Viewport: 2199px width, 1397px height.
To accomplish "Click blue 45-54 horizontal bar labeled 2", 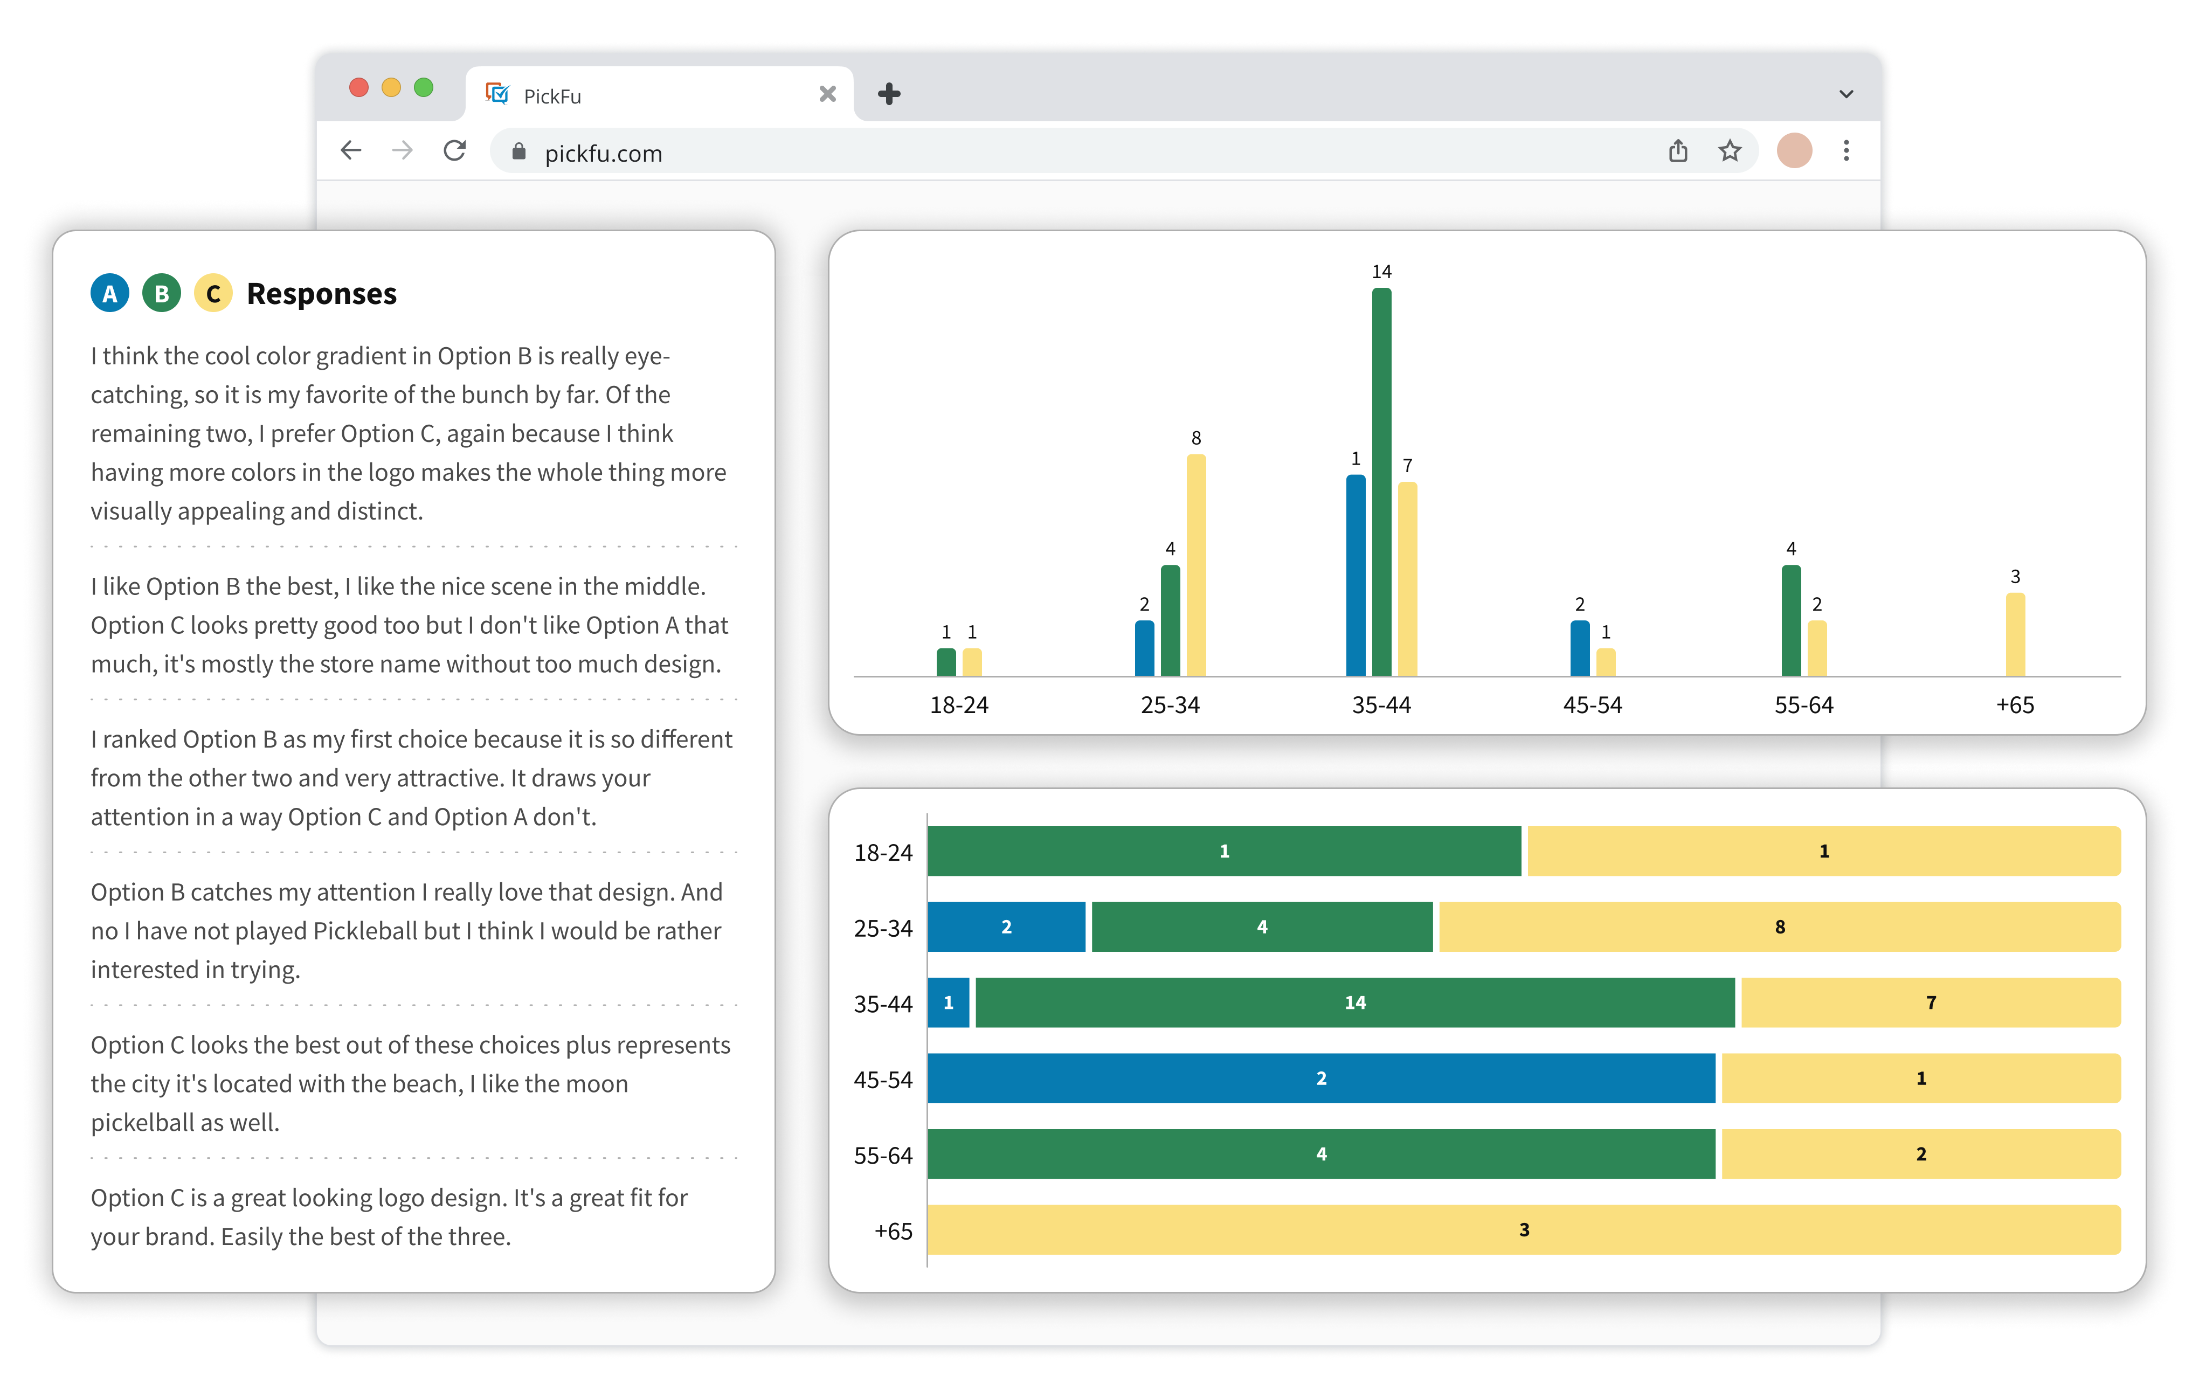I will pos(1320,1078).
